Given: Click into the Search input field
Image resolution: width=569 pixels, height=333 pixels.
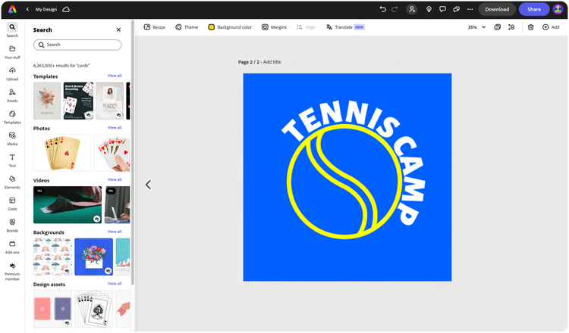Looking at the screenshot, I should click(77, 45).
